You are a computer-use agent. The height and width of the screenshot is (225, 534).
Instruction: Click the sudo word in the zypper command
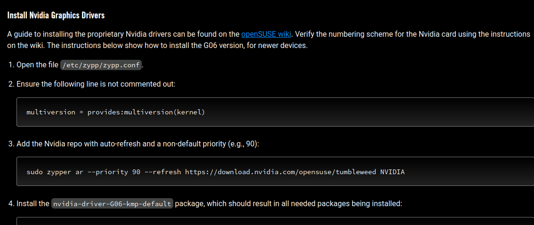34,172
